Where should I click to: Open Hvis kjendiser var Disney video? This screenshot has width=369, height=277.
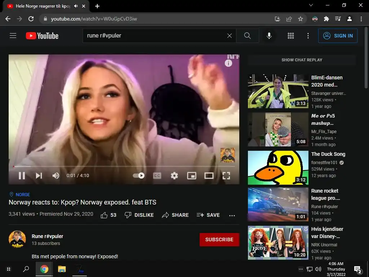point(278,243)
